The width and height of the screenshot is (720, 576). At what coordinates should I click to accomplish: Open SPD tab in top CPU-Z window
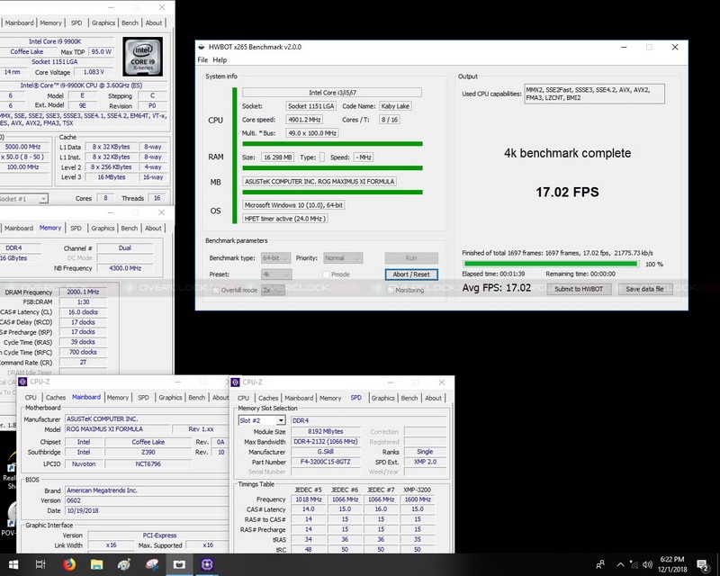point(76,23)
